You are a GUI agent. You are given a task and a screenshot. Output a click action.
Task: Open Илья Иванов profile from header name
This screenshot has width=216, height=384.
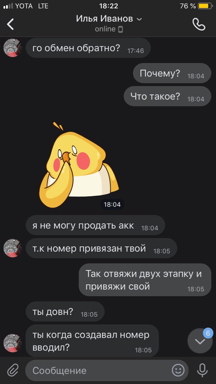pyautogui.click(x=105, y=18)
